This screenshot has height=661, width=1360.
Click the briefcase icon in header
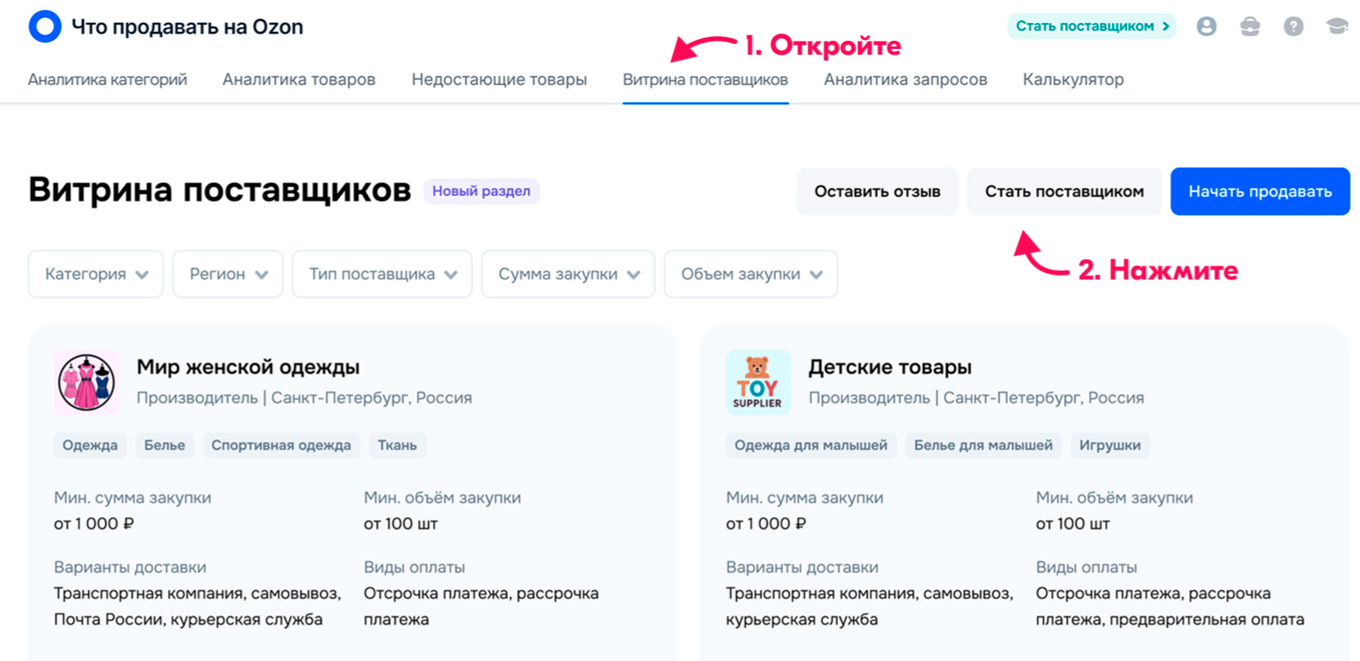coord(1249,26)
